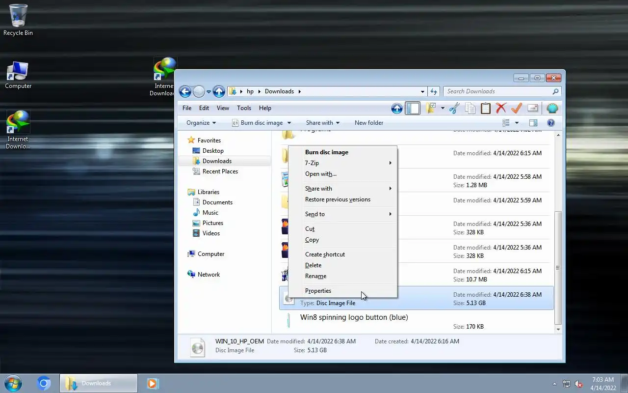Open the Tools menu

coord(244,108)
